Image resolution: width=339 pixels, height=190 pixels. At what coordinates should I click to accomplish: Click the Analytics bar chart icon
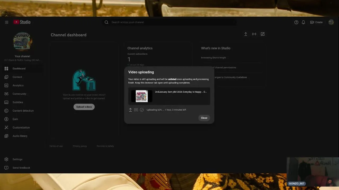point(6,85)
